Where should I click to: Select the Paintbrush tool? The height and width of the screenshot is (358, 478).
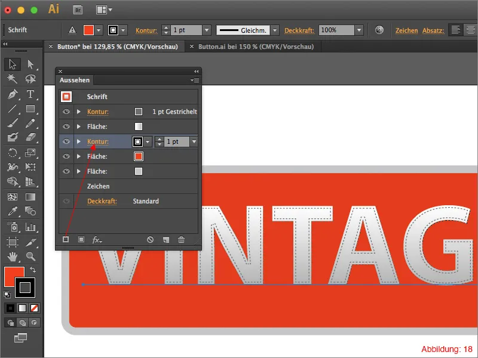point(13,123)
